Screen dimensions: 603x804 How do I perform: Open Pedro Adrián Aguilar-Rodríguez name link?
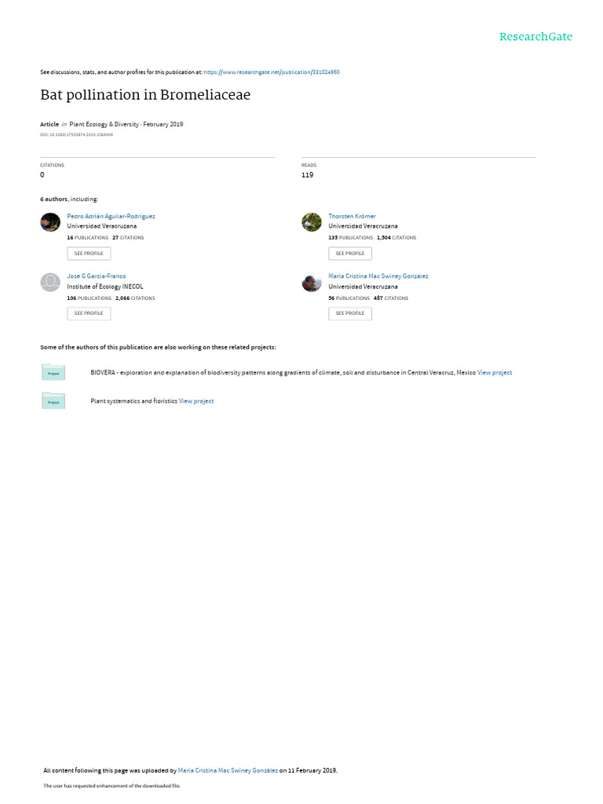(x=111, y=217)
